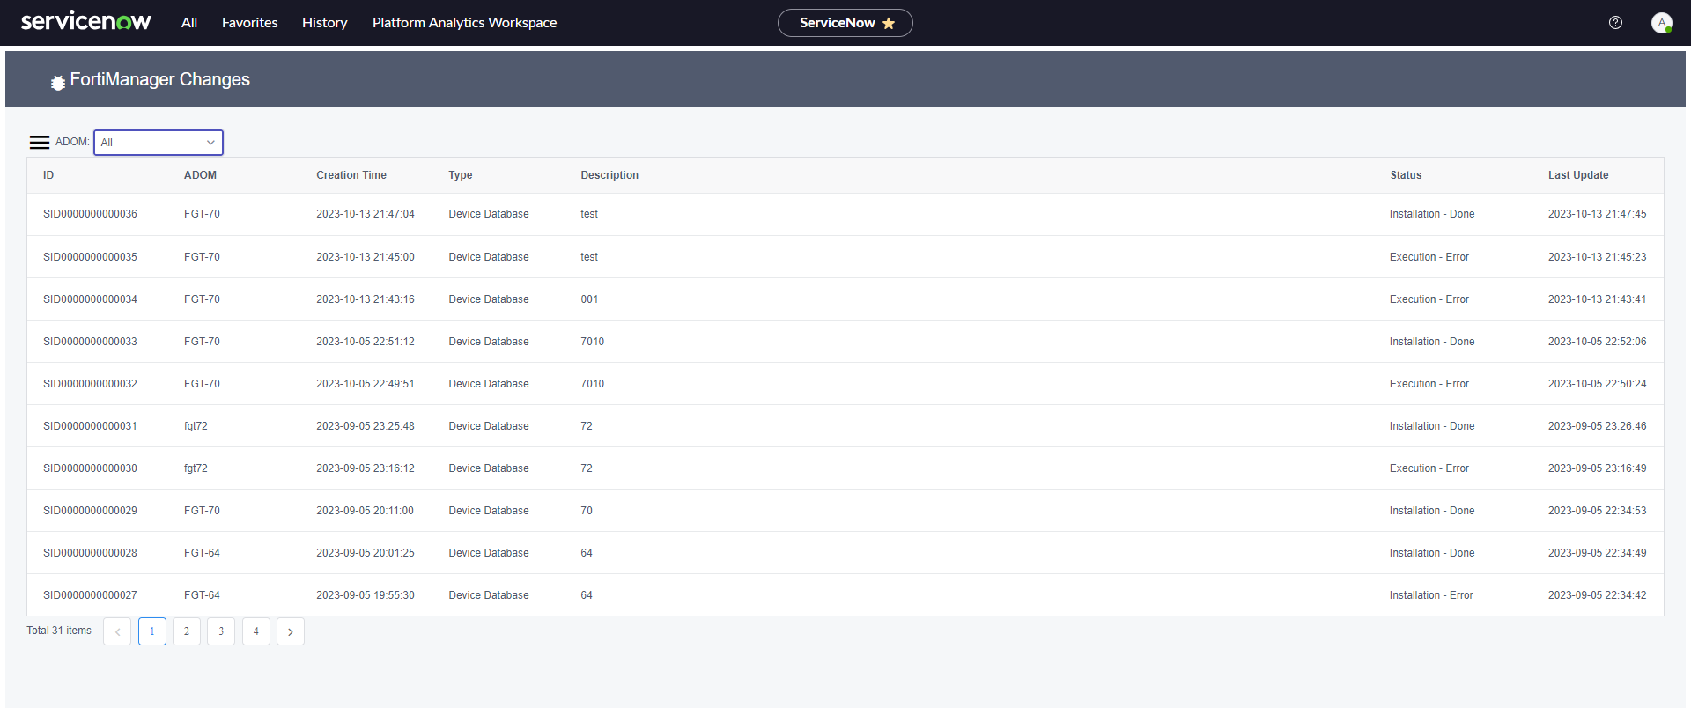Image resolution: width=1691 pixels, height=708 pixels.
Task: Select row SID0000000000031
Action: (x=845, y=426)
